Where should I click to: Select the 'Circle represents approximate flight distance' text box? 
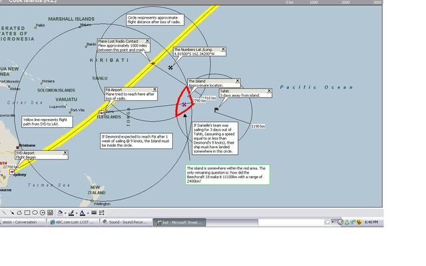(x=155, y=20)
